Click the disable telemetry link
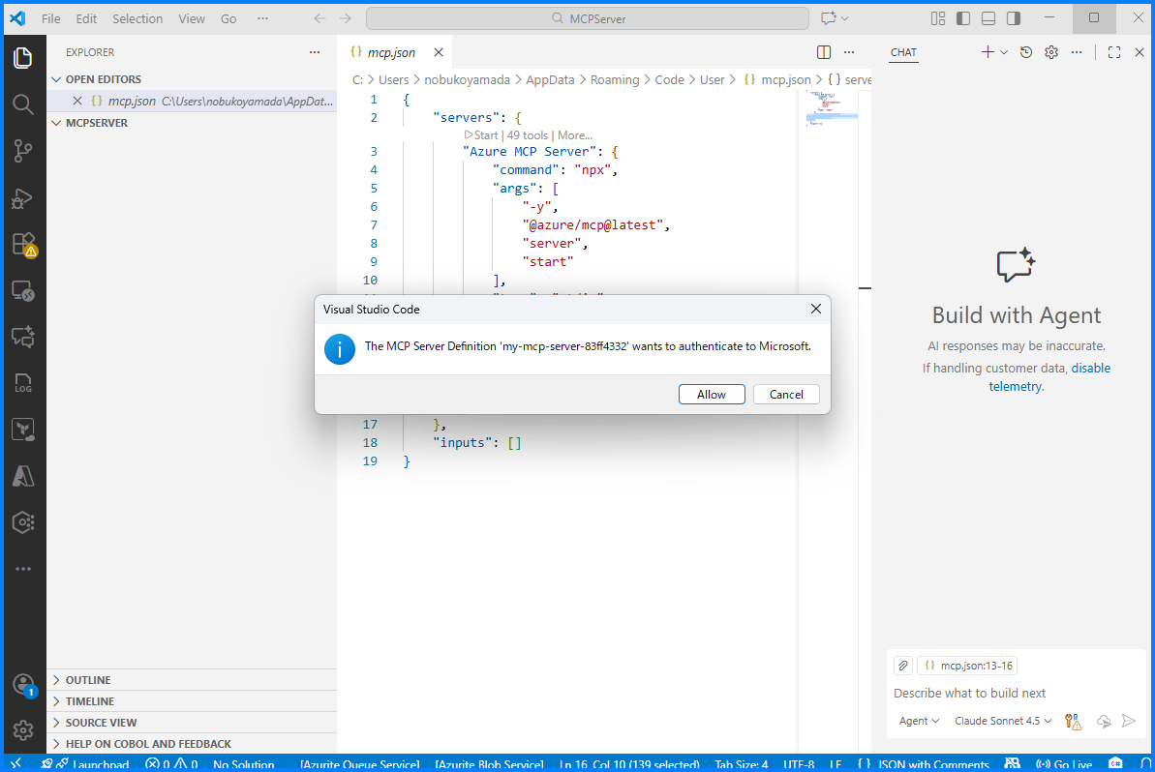 (x=1049, y=376)
